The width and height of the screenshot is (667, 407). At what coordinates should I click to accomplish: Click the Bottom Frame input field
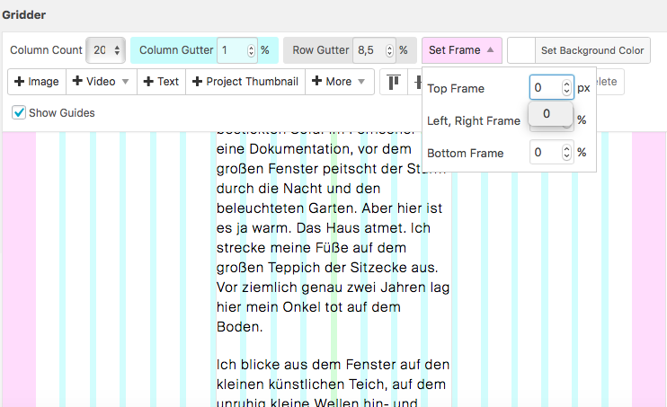[544, 153]
